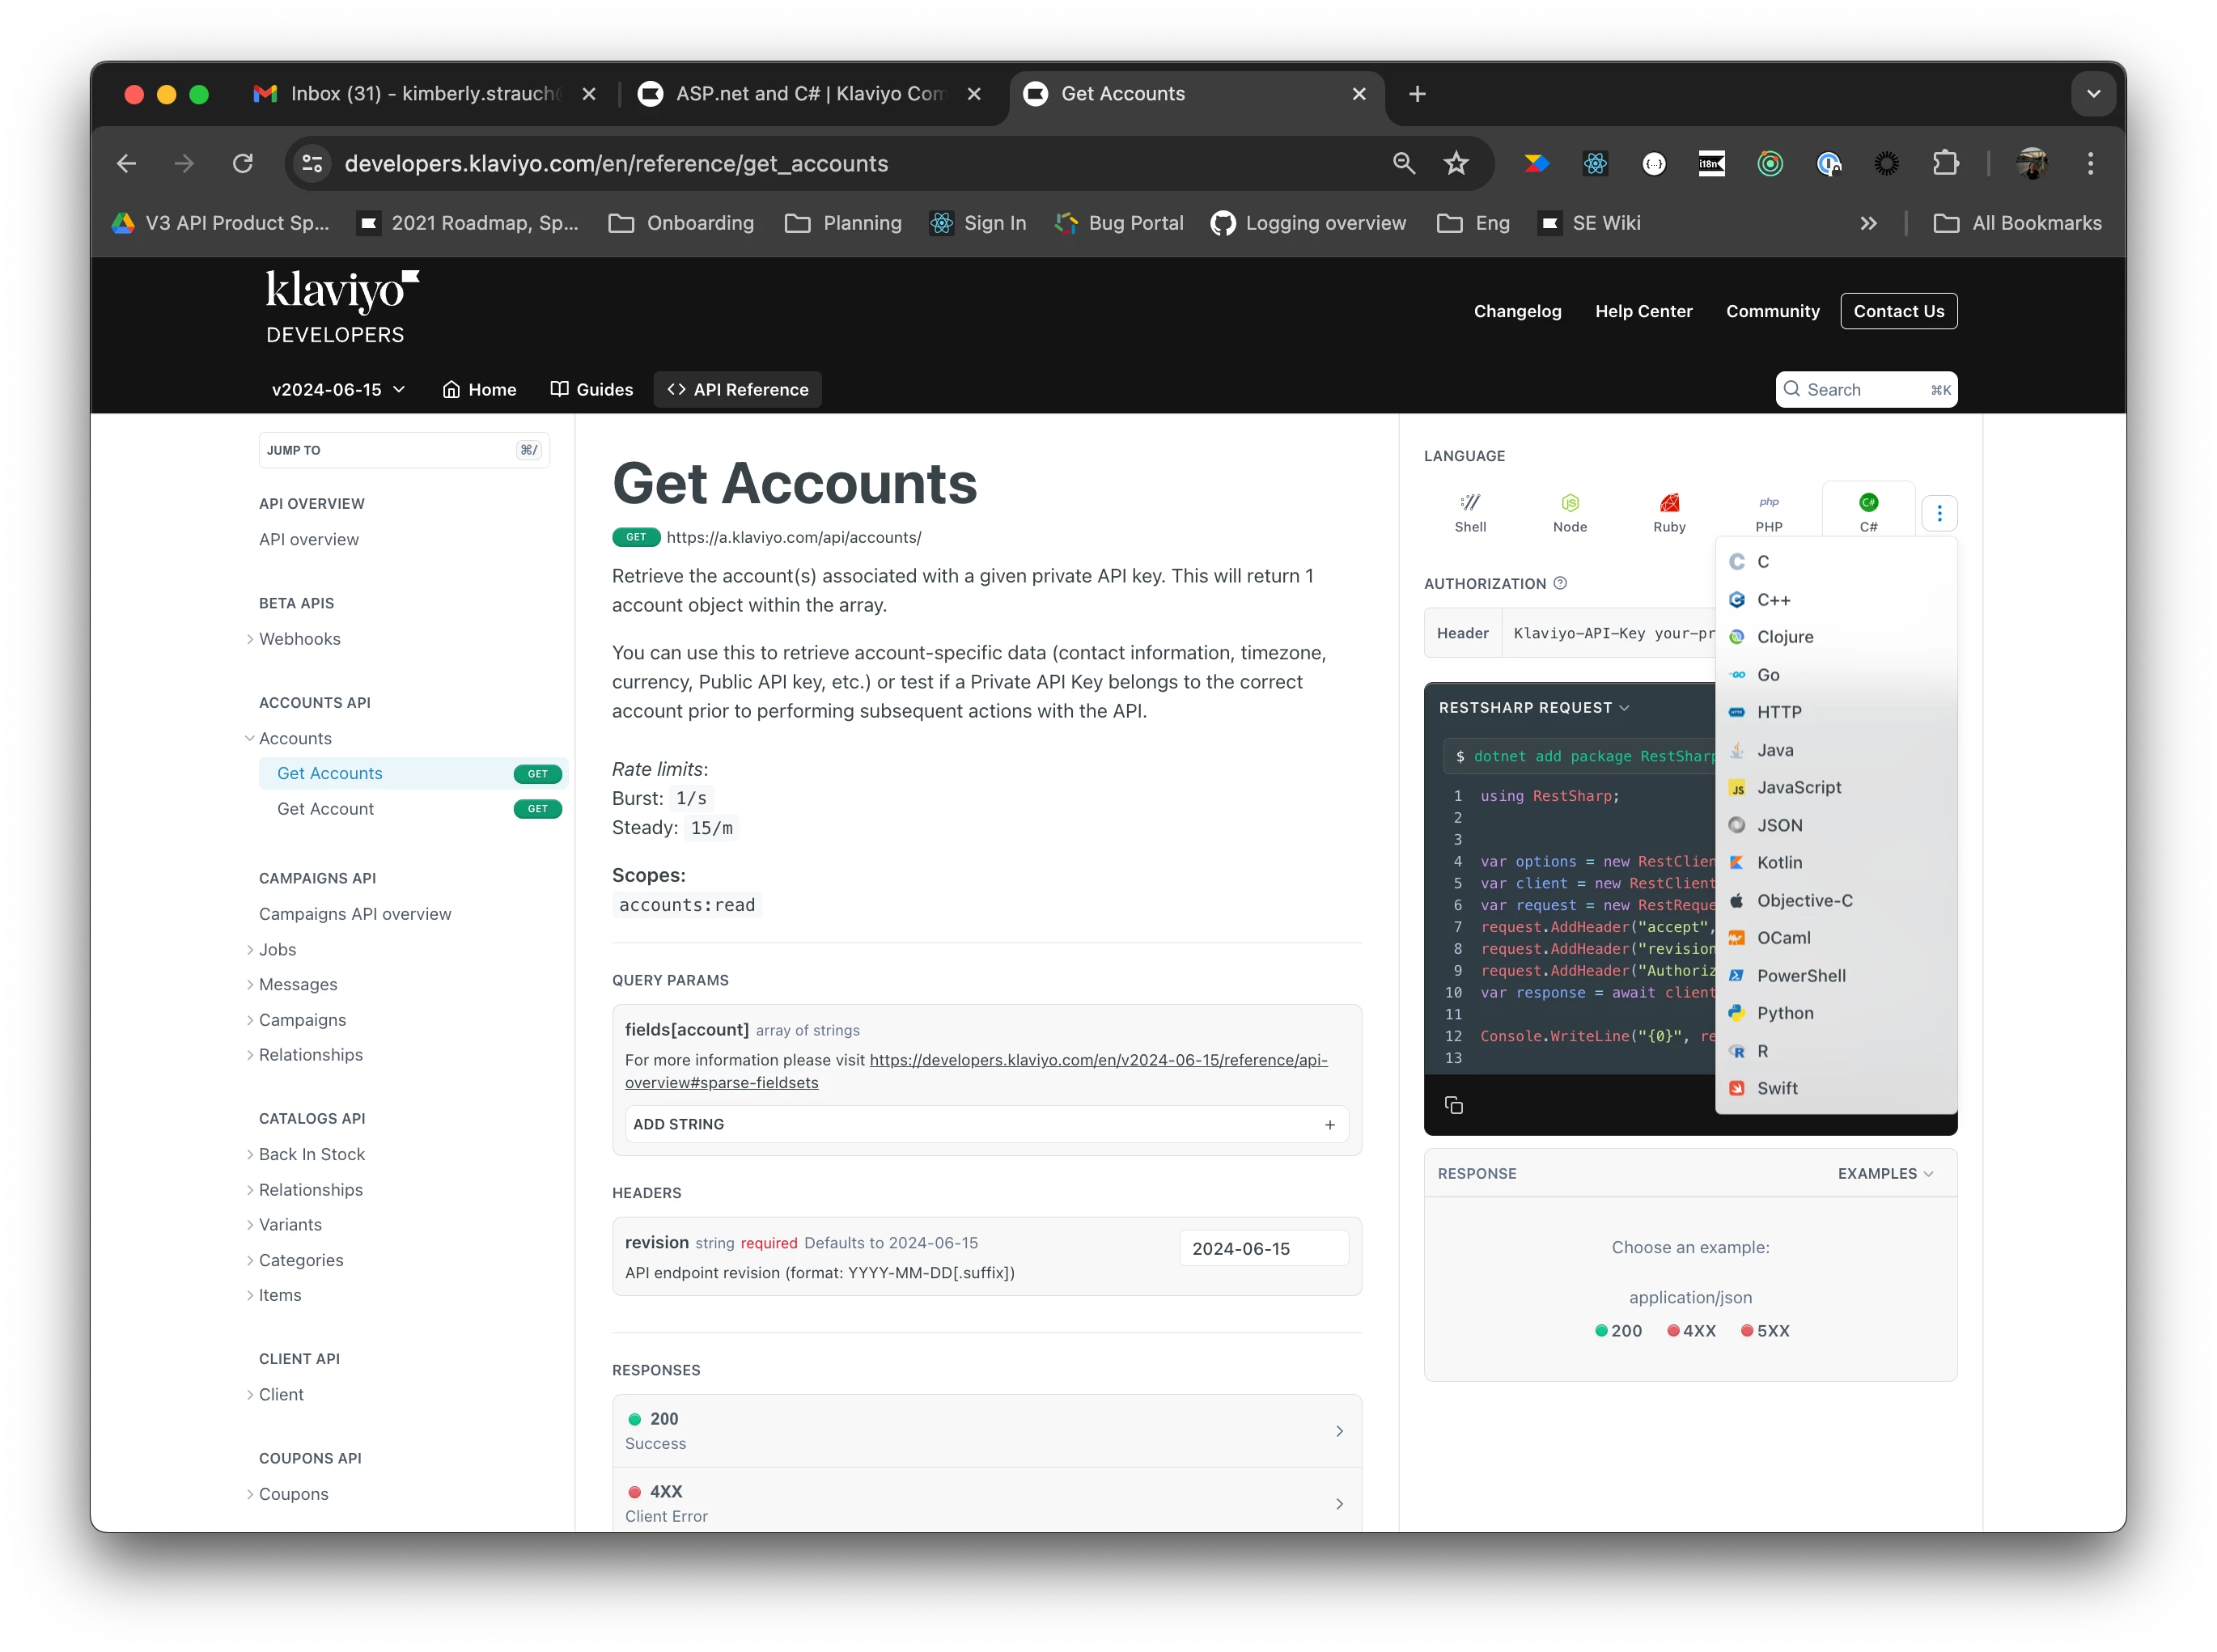
Task: Open the All Bookmarks folder
Action: (x=2016, y=223)
